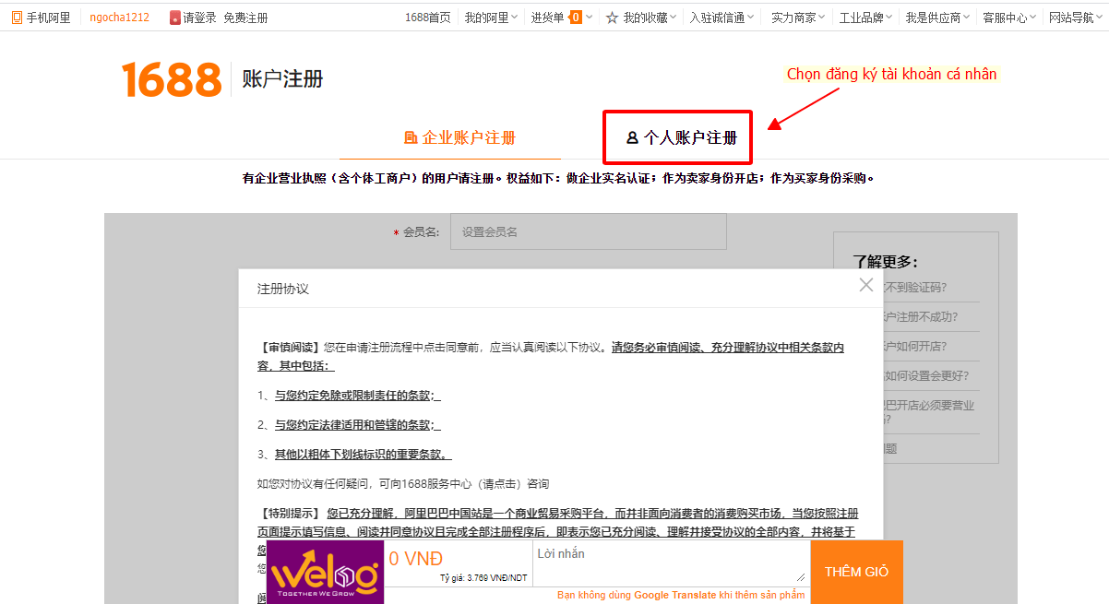Click clause 其他以粗体下划线标识的重要条款
The height and width of the screenshot is (604, 1109).
point(363,455)
